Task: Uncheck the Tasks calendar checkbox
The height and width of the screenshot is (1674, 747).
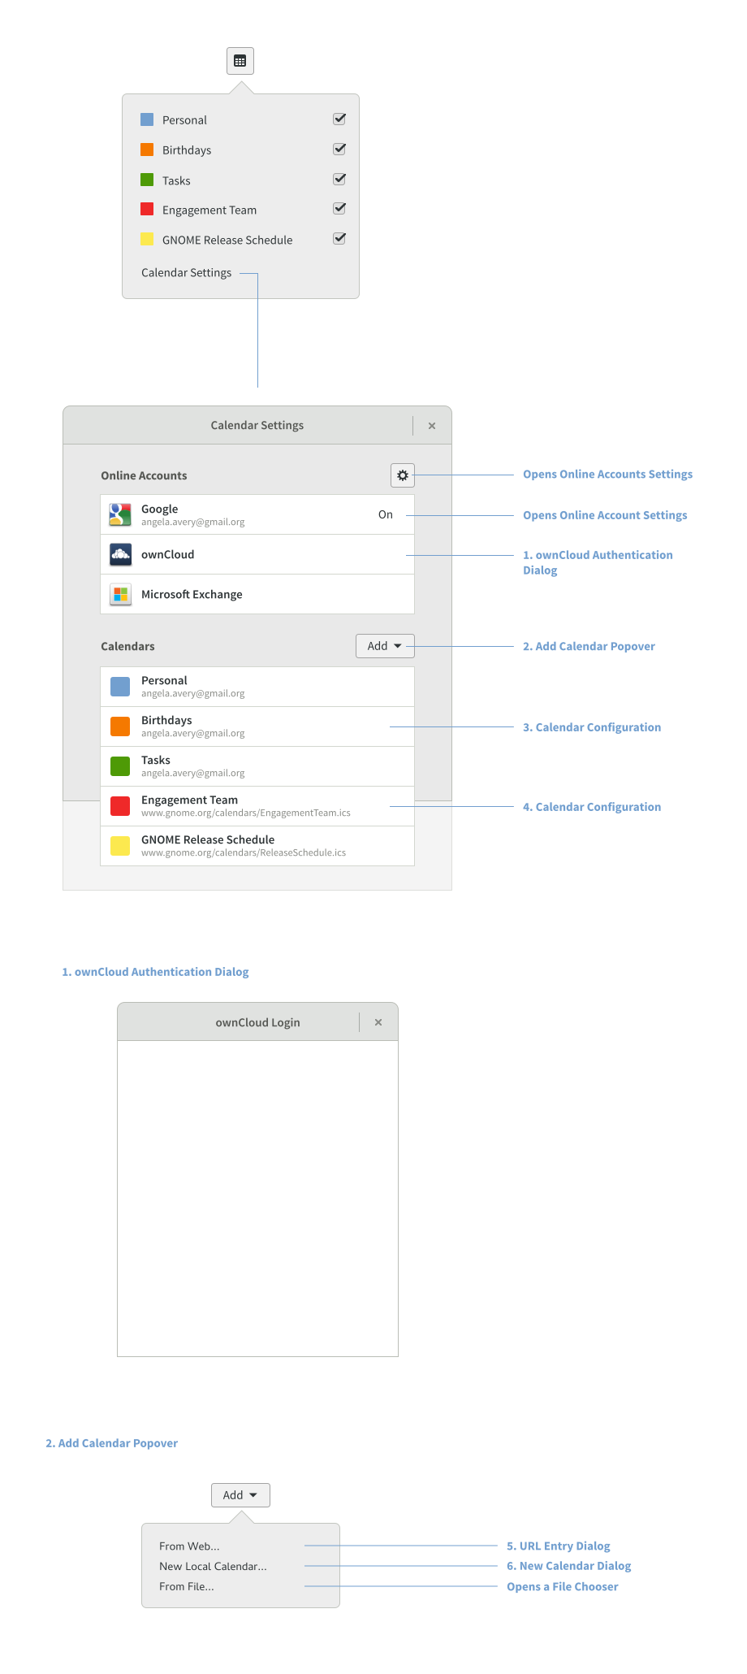Action: point(339,180)
